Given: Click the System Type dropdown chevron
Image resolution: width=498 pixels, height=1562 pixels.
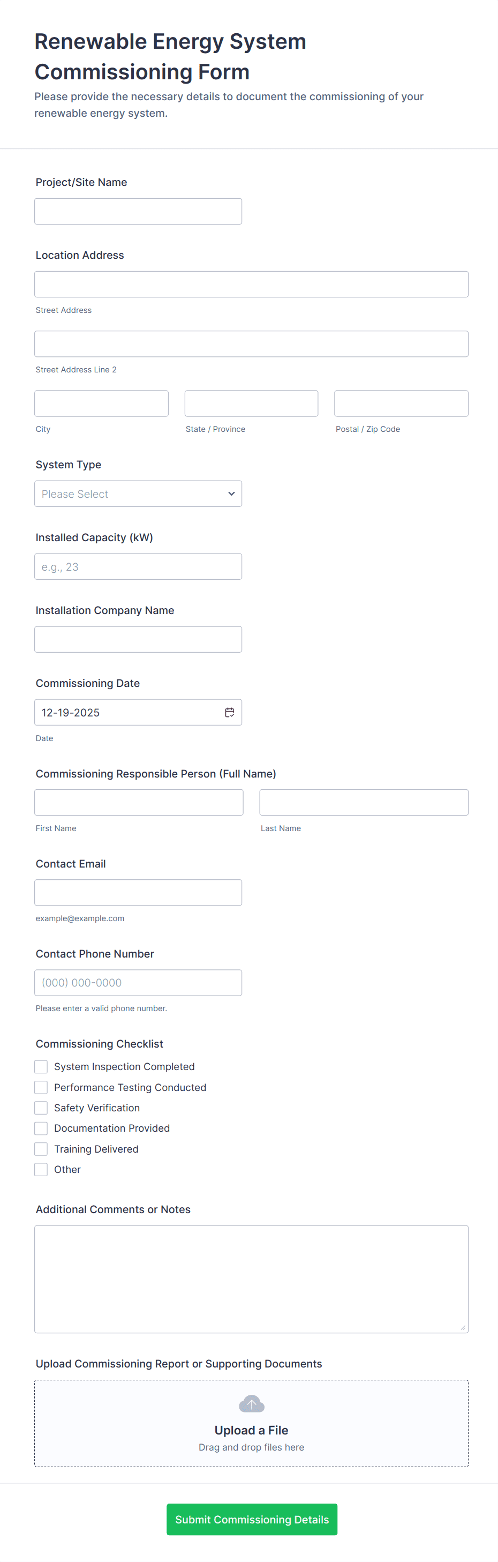Looking at the screenshot, I should pos(231,494).
